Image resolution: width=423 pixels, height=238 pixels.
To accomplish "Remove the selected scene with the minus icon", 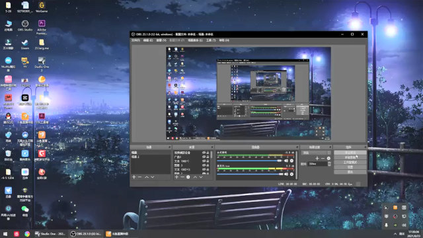I will coord(139,177).
